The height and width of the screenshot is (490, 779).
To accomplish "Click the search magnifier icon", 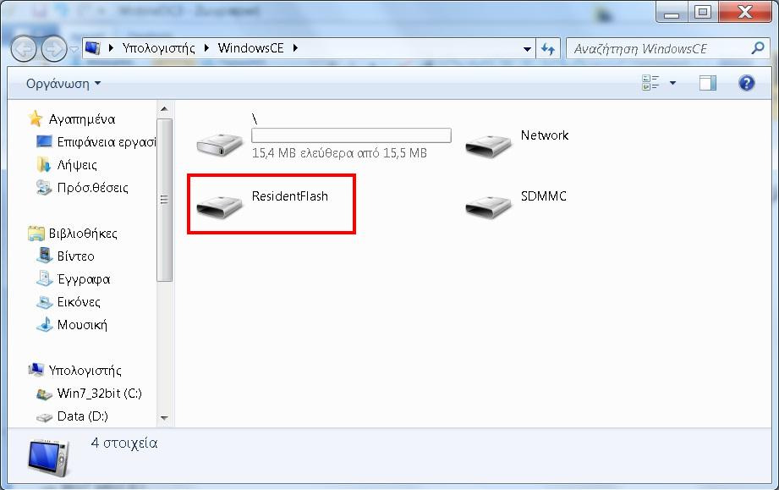I will (758, 48).
